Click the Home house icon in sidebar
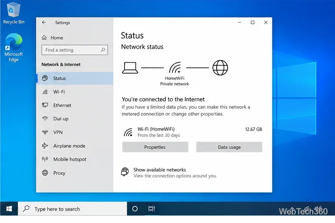335x223 pixels. coord(44,38)
